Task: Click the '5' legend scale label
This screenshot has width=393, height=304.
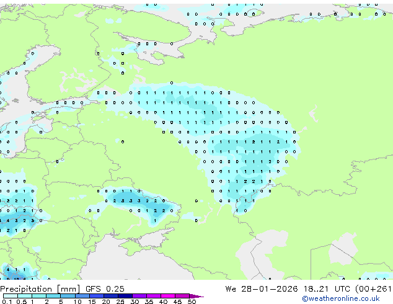Action: [x=61, y=302]
